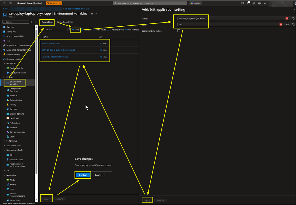Open Activity log in the sidebar
The width and height of the screenshot is (296, 205).
coord(11,32)
